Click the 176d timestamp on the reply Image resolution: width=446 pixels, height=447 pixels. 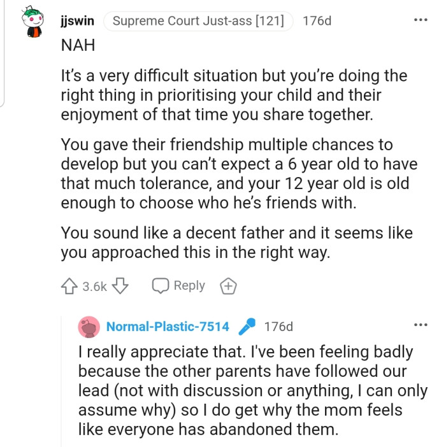[x=278, y=327]
